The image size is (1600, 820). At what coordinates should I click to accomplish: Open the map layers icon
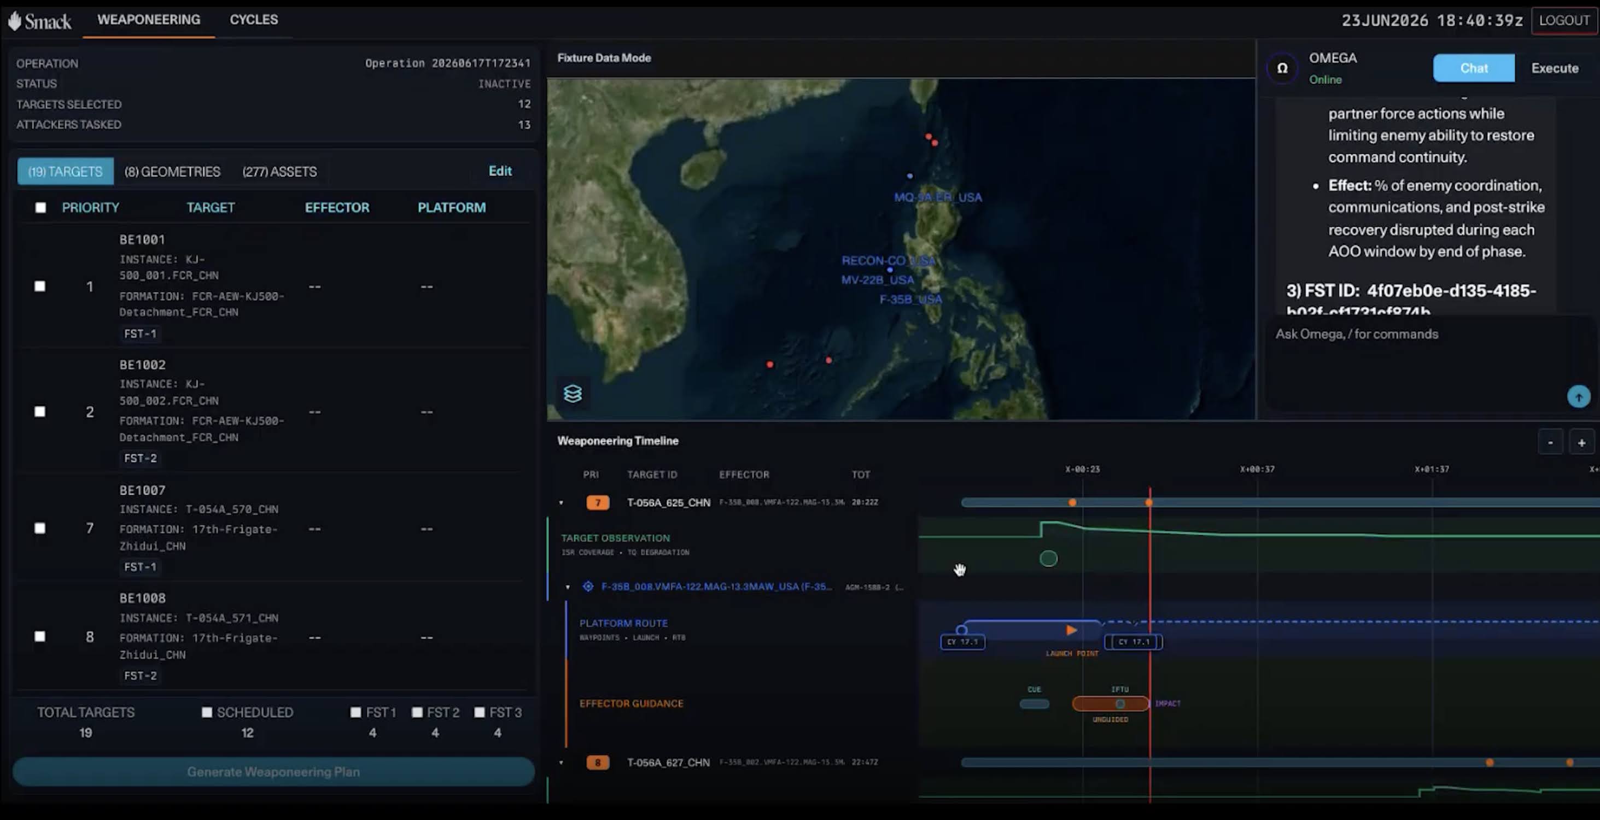click(x=572, y=393)
